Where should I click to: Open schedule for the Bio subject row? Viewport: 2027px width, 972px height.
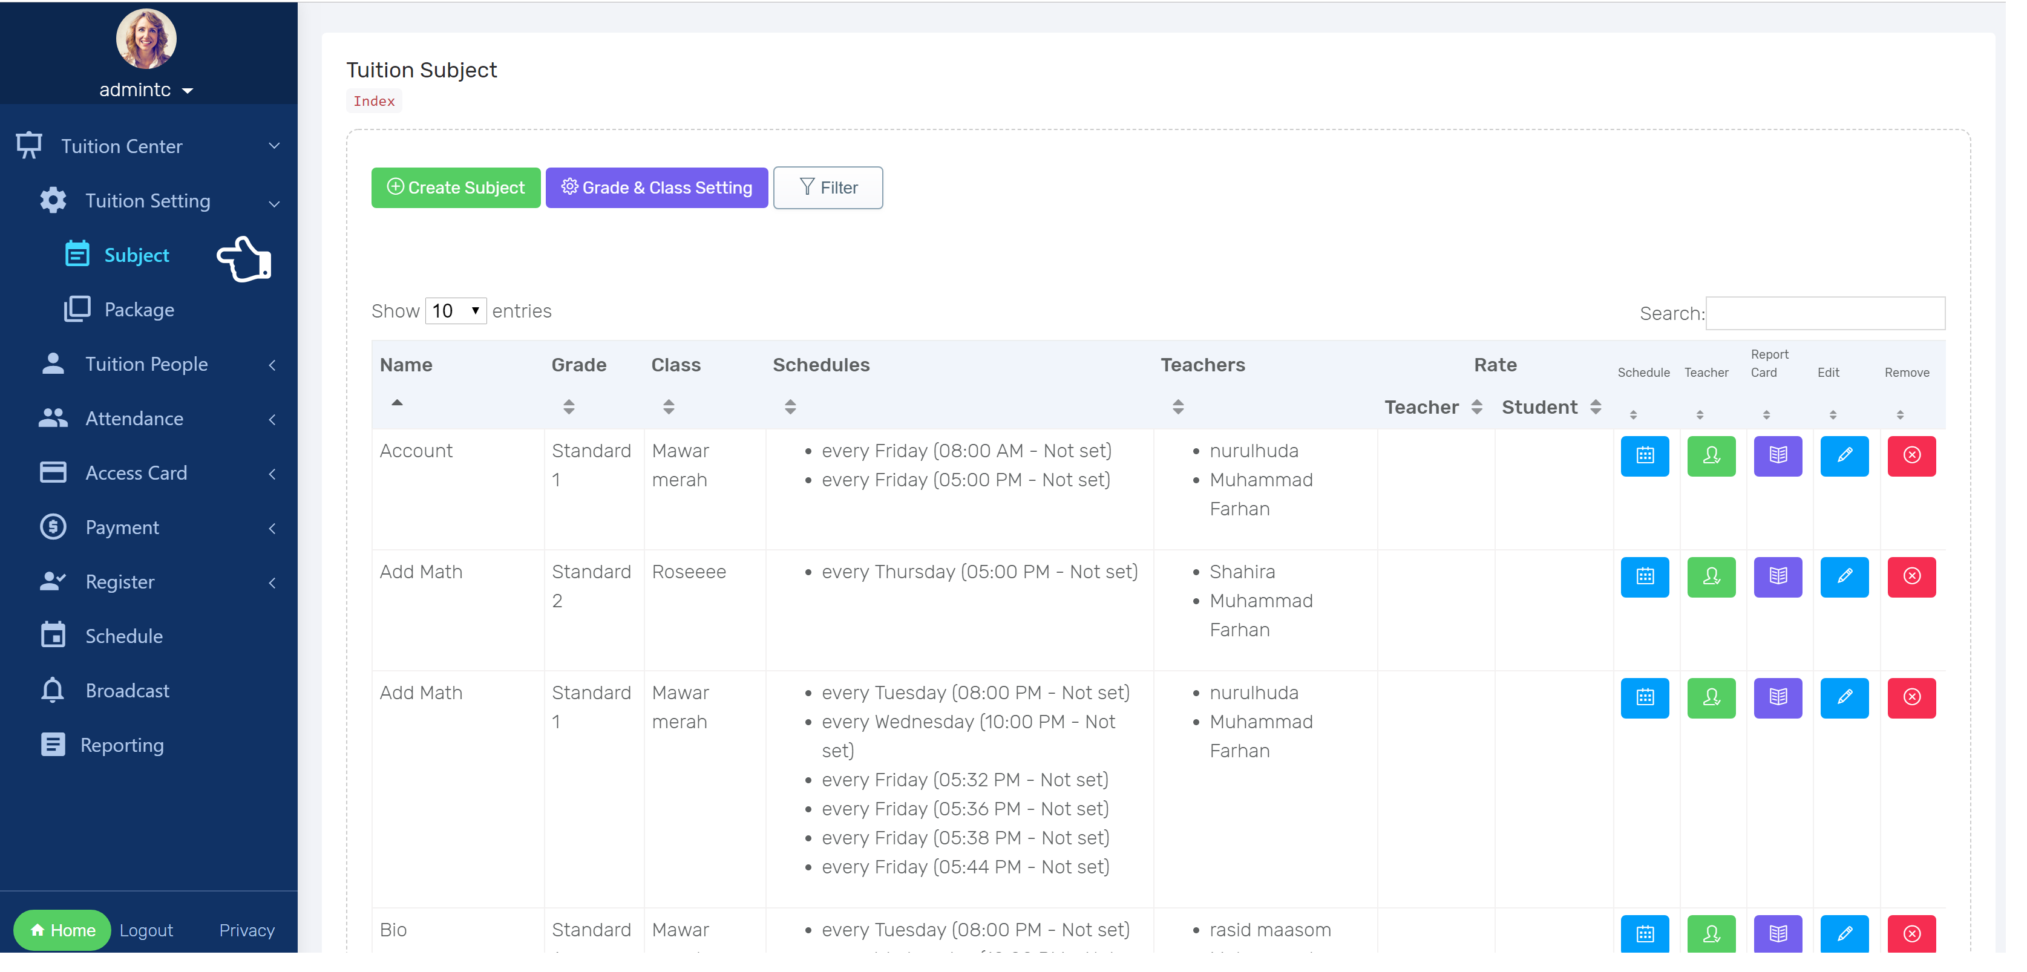[1645, 933]
